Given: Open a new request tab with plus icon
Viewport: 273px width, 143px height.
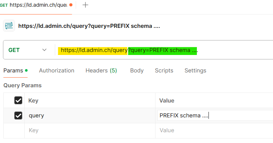Looking at the screenshot, I should point(85,5).
